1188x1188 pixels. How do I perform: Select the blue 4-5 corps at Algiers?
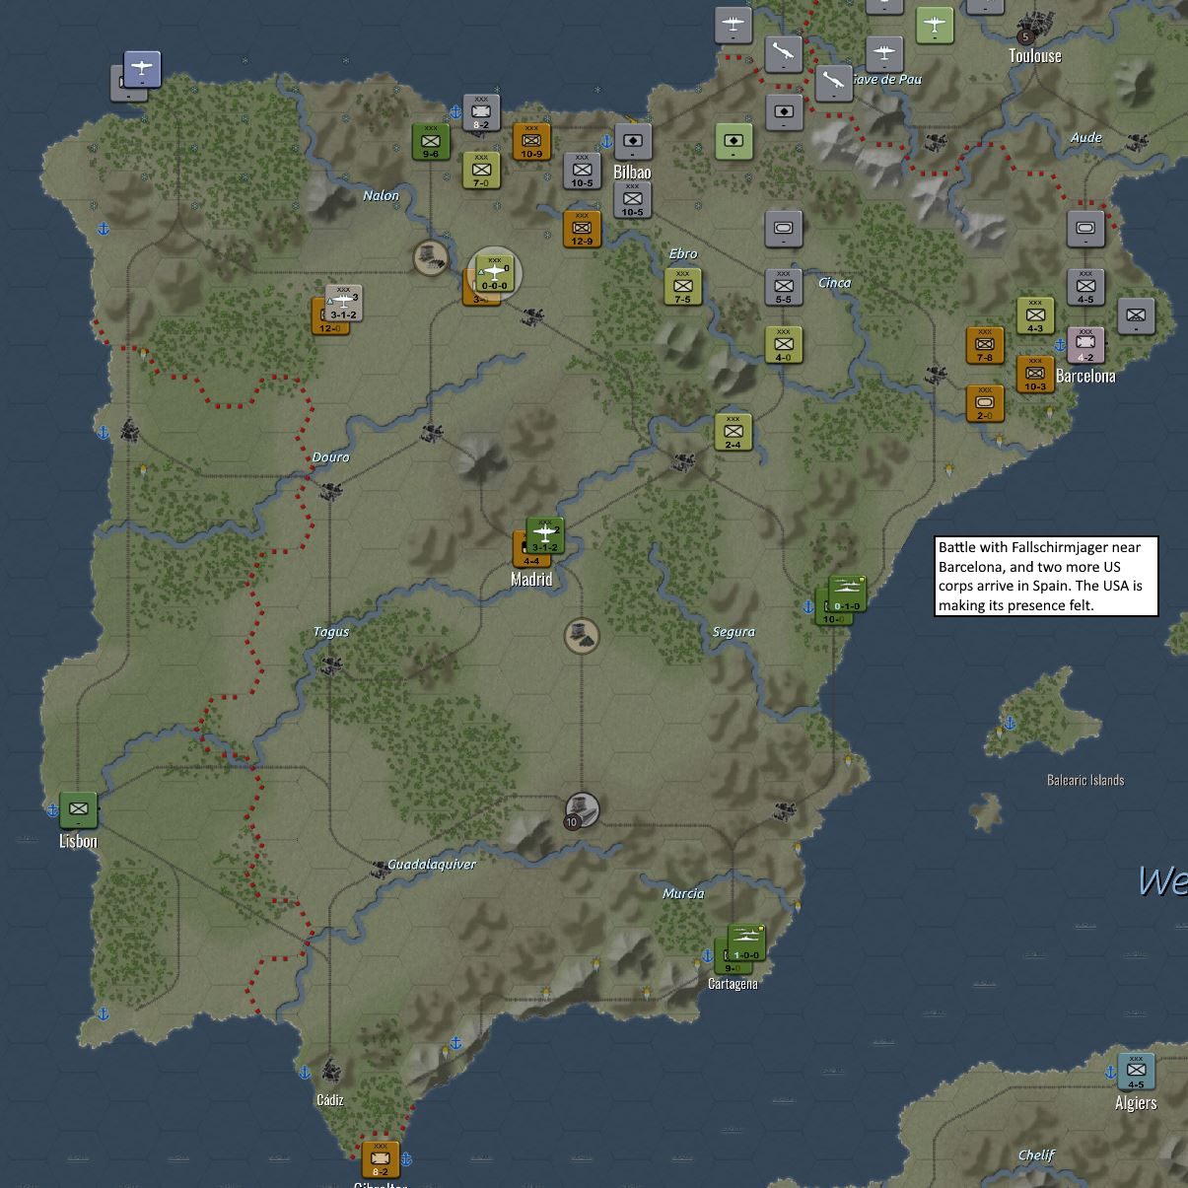[x=1135, y=1071]
